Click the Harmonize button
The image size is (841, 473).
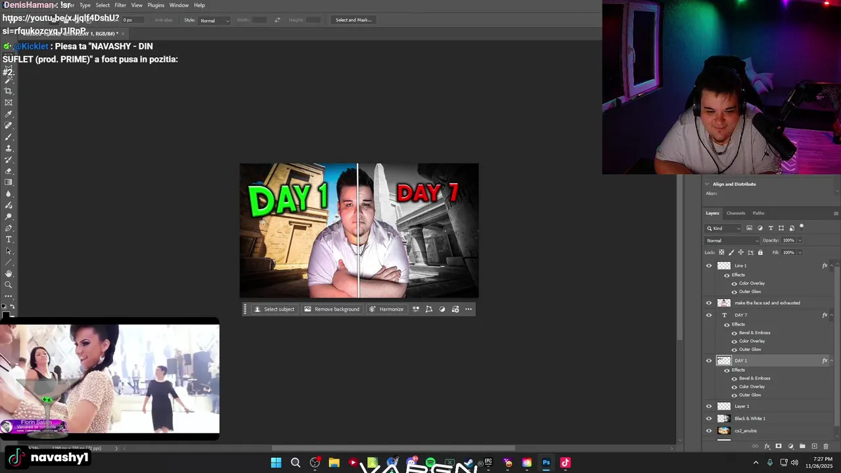386,309
